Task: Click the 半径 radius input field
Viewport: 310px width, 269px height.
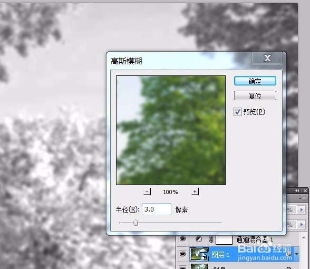Action: coord(157,209)
